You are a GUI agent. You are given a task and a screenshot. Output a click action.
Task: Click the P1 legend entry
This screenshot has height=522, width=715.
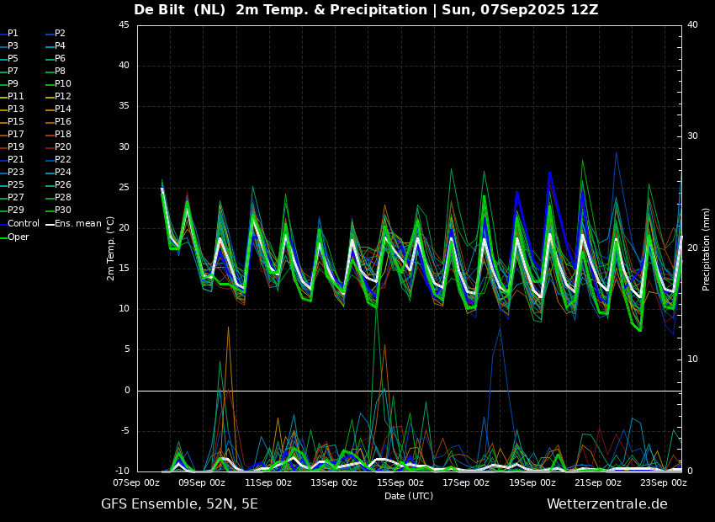[9, 34]
